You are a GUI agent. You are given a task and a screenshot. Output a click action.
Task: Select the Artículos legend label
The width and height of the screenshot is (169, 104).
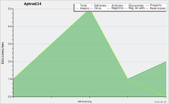(x=117, y=5)
